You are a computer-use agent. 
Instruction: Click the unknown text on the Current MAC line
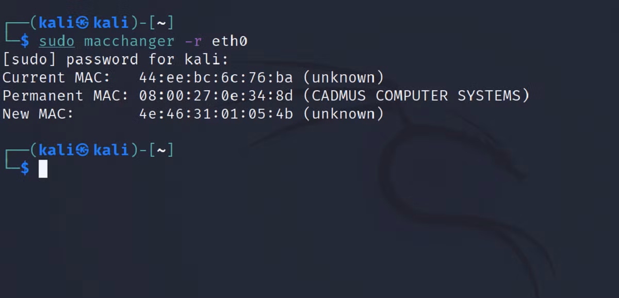344,78
